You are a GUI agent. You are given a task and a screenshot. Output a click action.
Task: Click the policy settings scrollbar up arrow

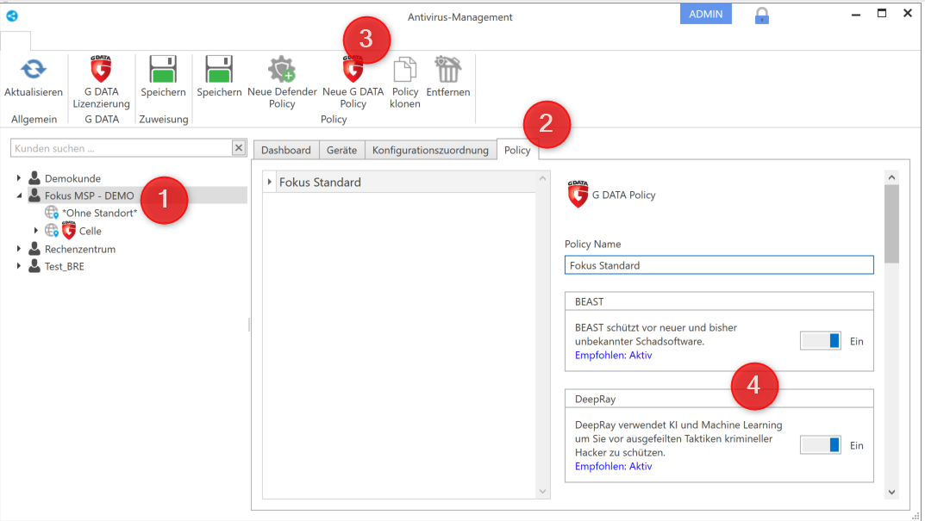pyautogui.click(x=891, y=177)
